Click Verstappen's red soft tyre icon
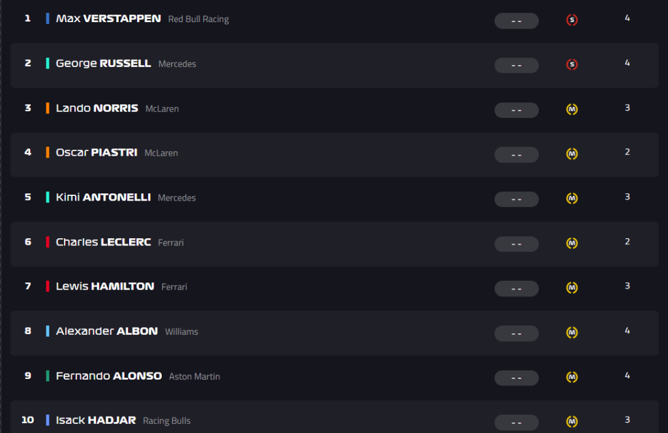 571,20
